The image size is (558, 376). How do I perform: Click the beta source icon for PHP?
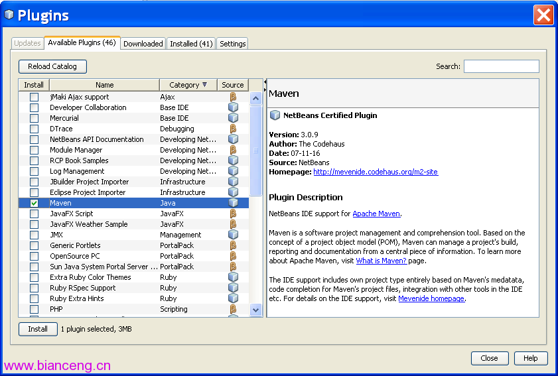tap(233, 309)
